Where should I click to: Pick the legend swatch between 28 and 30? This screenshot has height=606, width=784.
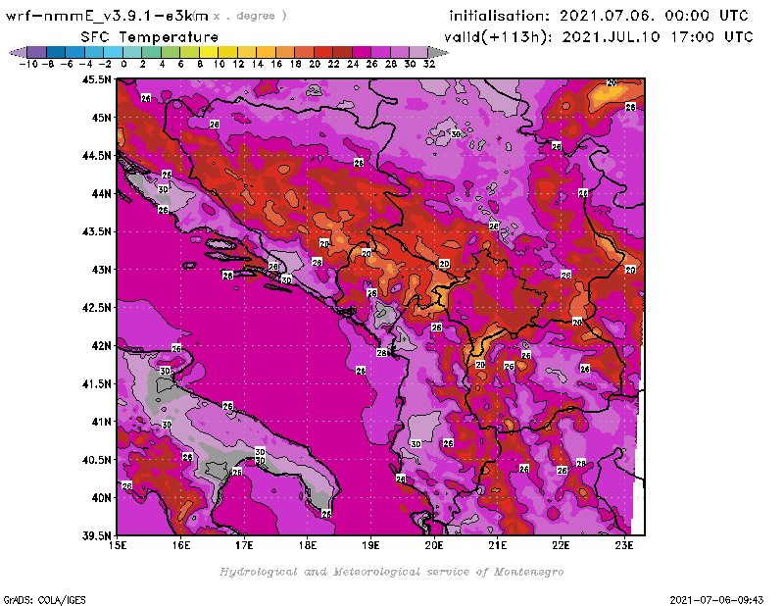pos(399,52)
